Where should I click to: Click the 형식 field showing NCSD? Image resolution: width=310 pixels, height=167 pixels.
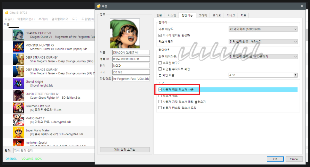(x=131, y=65)
